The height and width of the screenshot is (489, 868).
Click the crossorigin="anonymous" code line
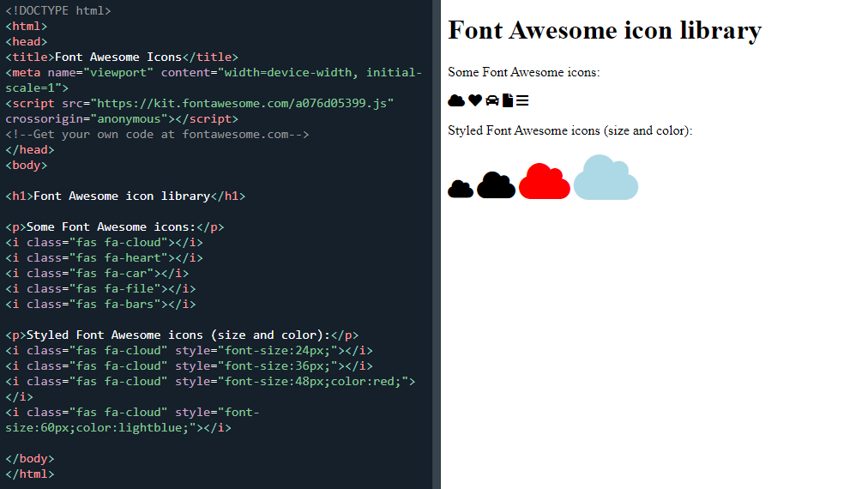click(x=122, y=119)
